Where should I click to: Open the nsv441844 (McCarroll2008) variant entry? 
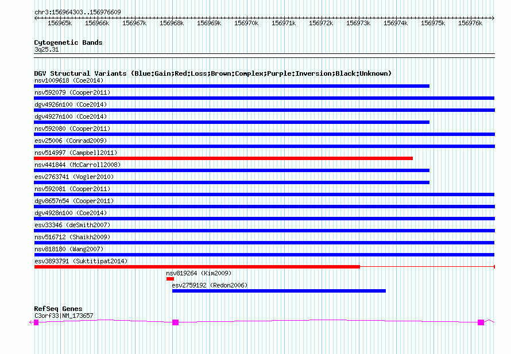pyautogui.click(x=78, y=165)
